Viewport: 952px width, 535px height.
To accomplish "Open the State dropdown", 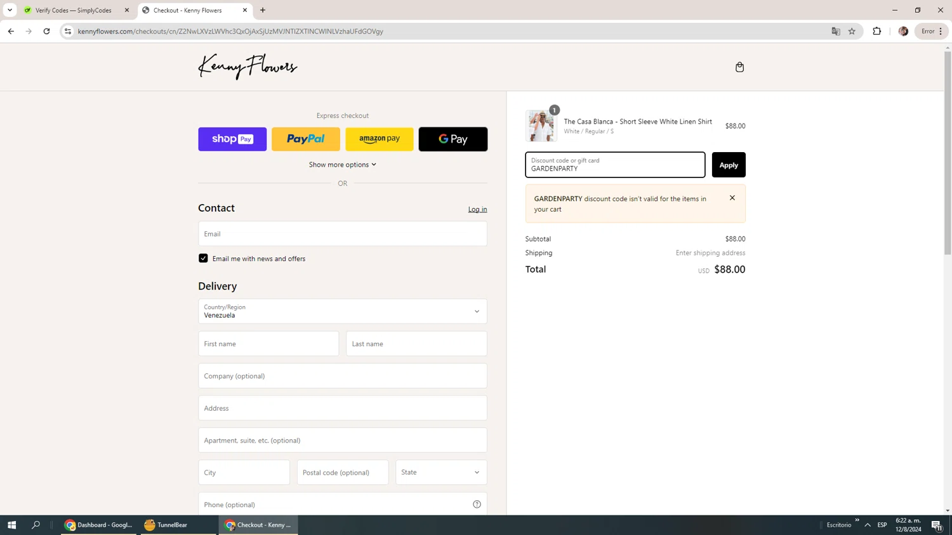I will tap(441, 473).
